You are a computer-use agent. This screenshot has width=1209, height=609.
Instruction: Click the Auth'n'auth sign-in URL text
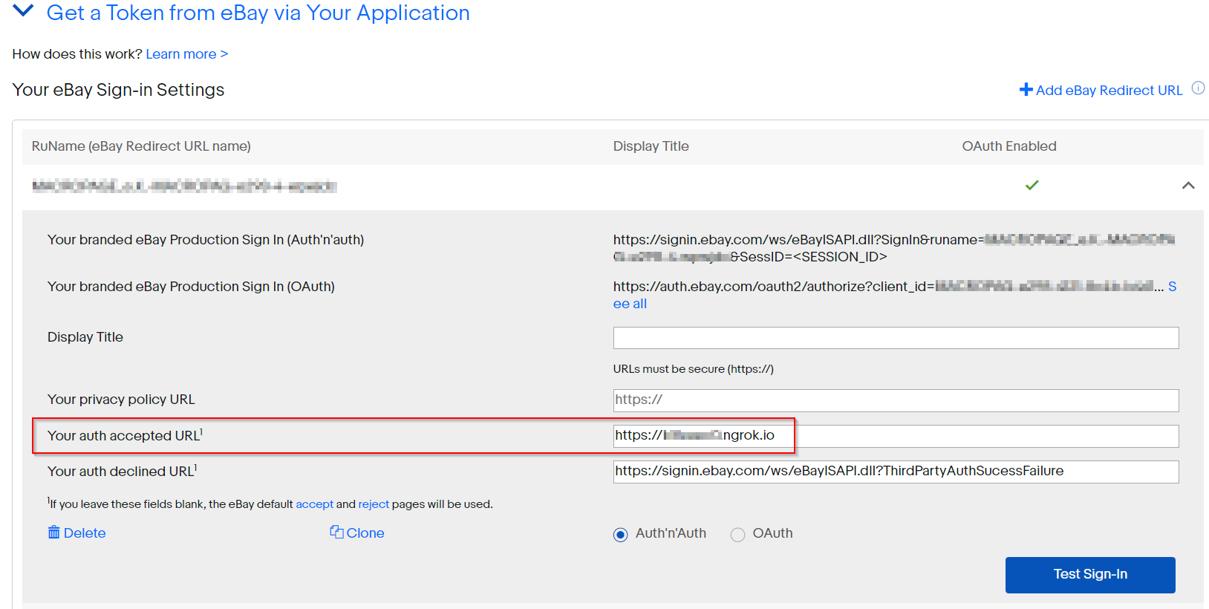(894, 248)
